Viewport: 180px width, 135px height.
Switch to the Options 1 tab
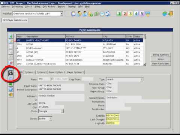coord(30,72)
